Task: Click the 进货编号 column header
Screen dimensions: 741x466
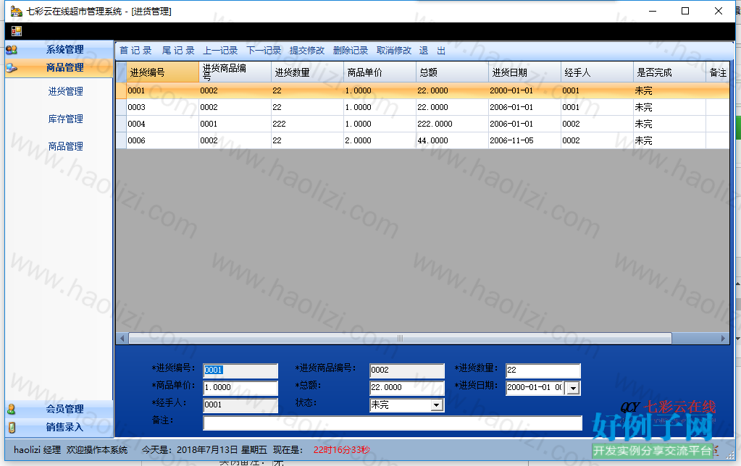Action: [x=162, y=72]
